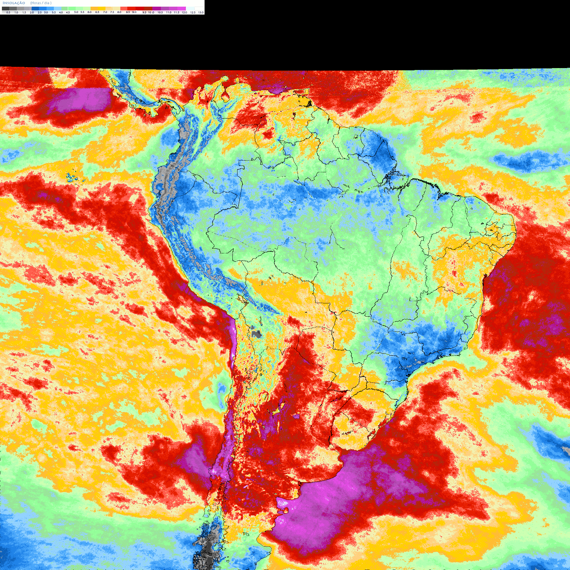Click the '(Horas / dia)' unit label

(41, 3)
